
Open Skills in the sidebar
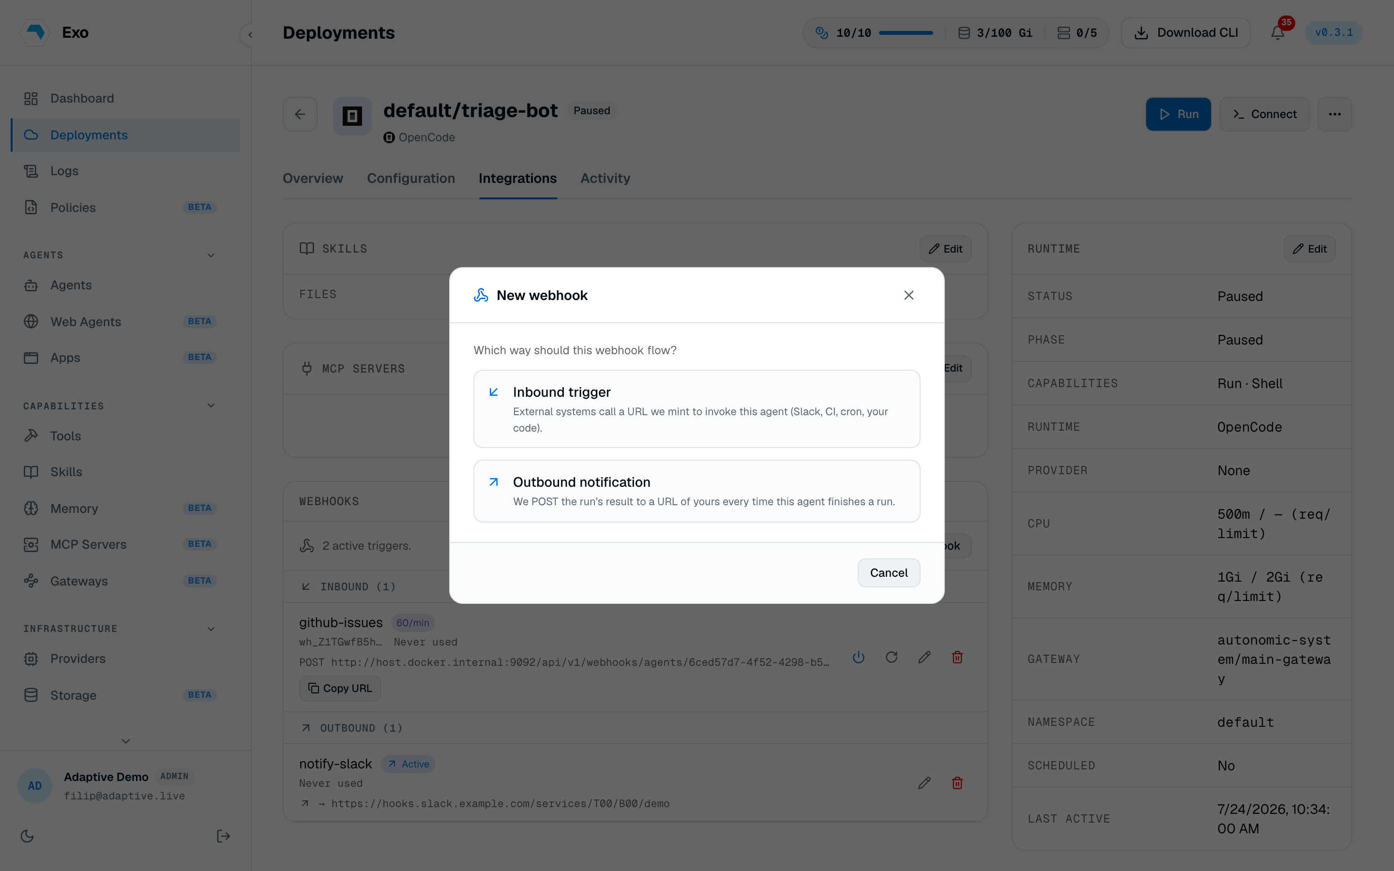(x=125, y=472)
